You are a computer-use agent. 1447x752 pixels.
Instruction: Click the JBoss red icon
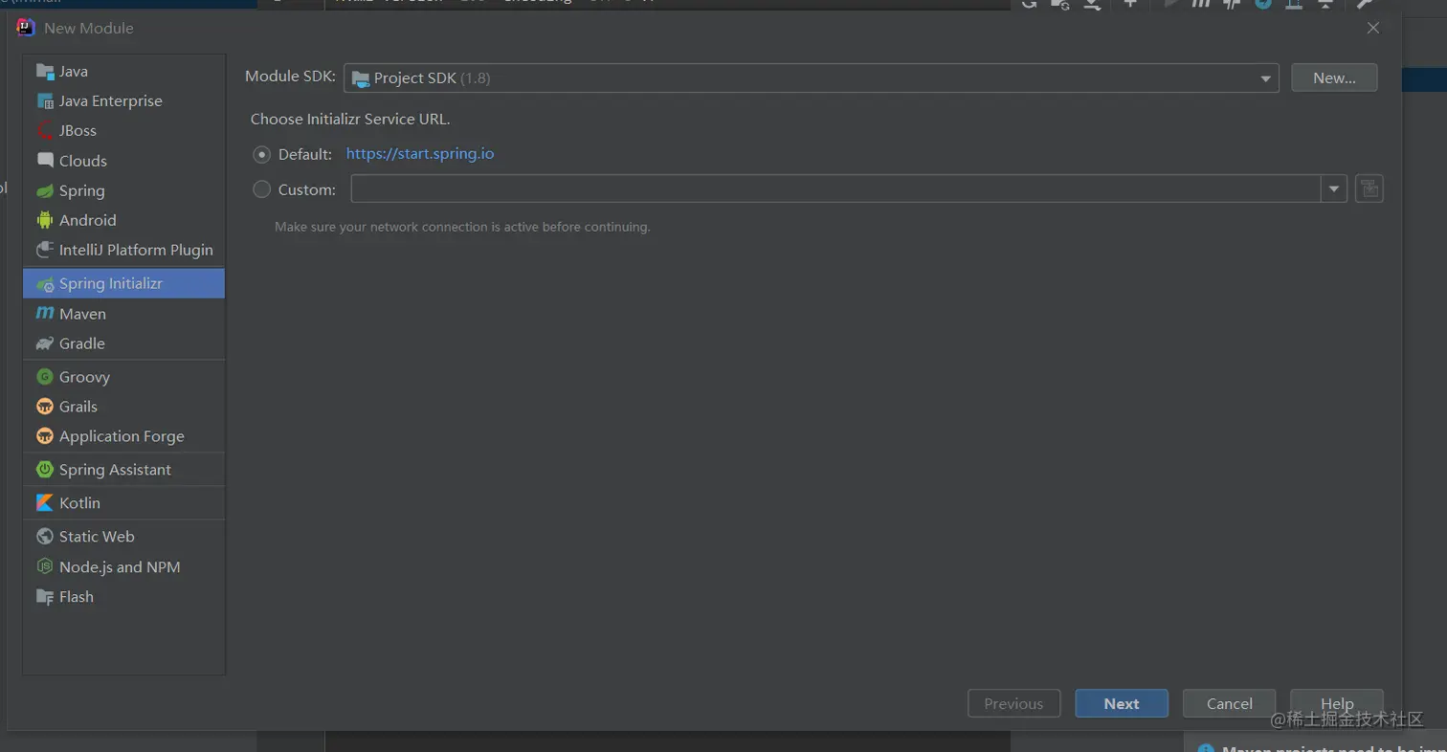45,130
